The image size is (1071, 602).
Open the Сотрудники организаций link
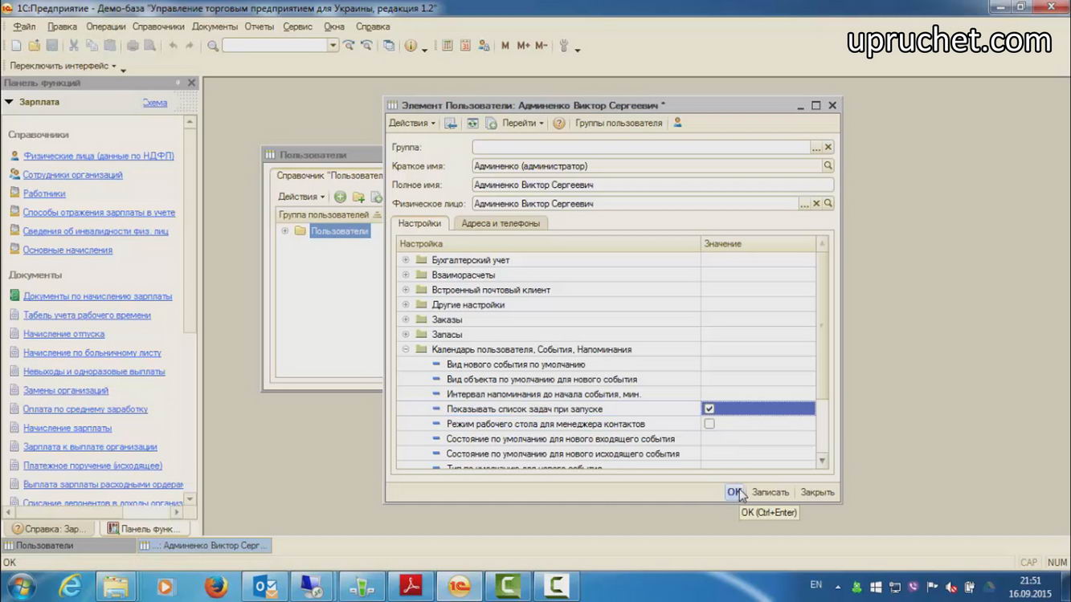(x=72, y=174)
